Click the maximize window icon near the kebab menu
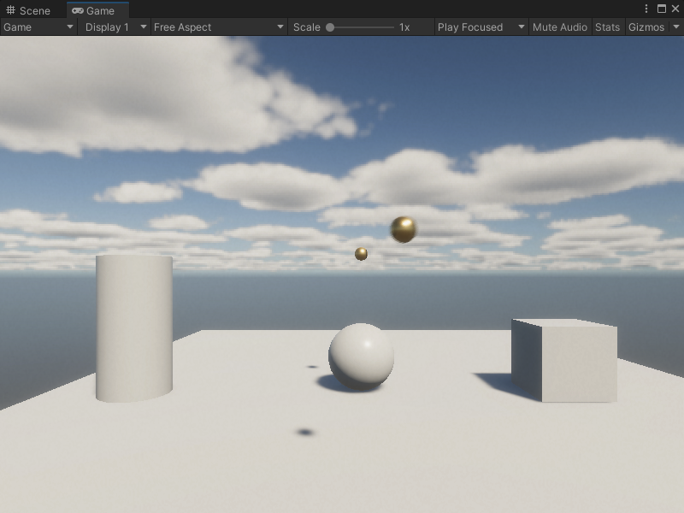 coord(663,7)
